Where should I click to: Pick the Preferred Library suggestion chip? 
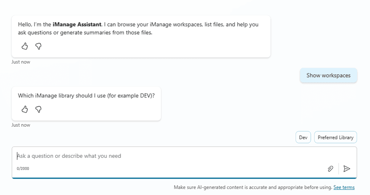pyautogui.click(x=335, y=137)
